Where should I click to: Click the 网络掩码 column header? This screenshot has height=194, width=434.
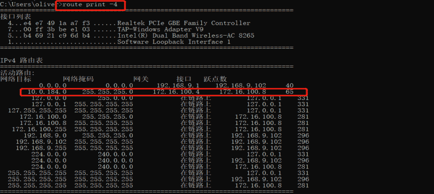pos(78,79)
